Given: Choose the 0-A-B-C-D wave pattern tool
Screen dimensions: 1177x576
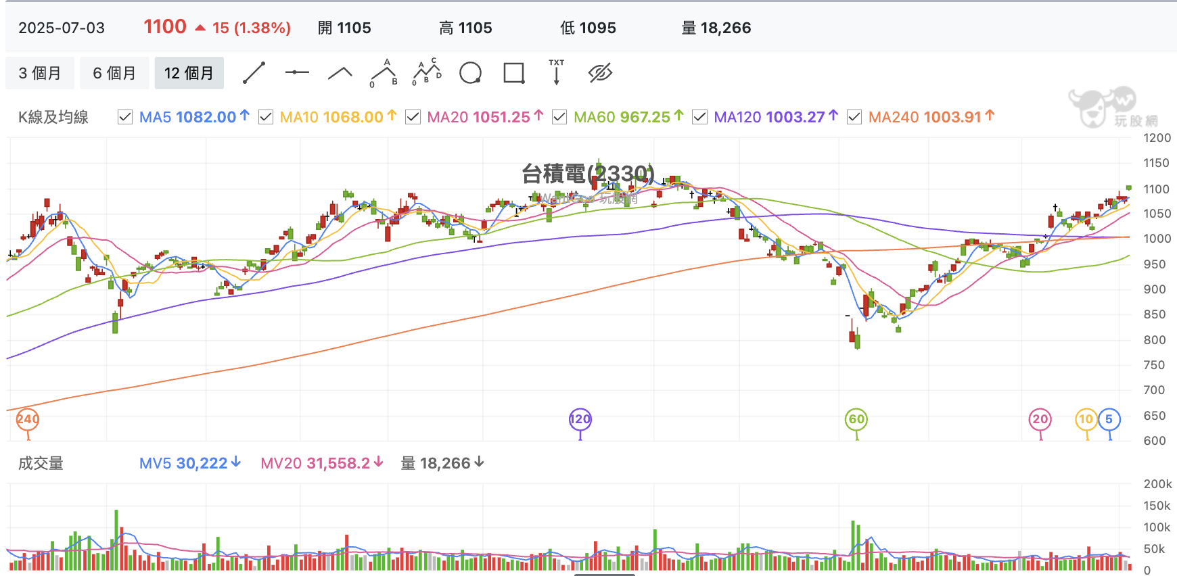Looking at the screenshot, I should click(427, 72).
